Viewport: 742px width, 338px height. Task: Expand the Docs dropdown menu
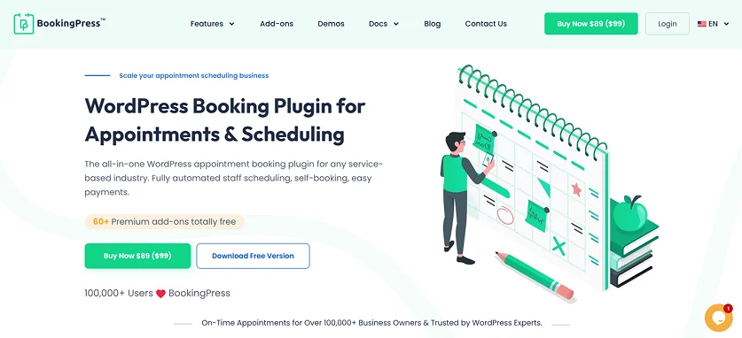(x=384, y=24)
